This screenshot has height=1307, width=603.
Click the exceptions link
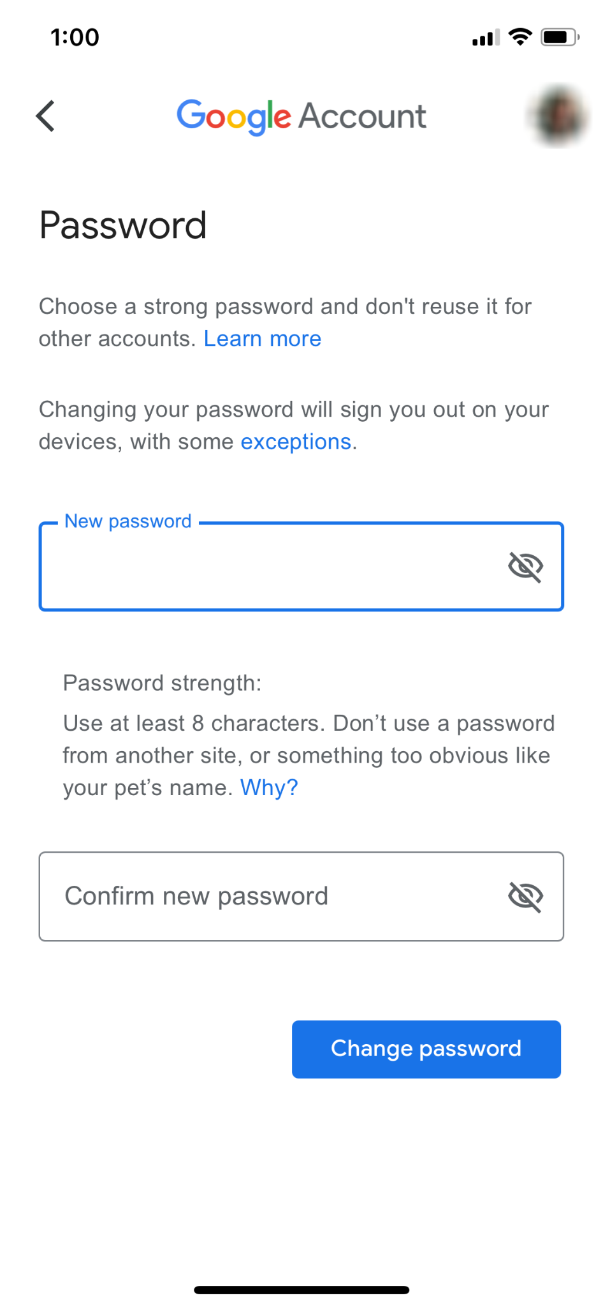295,441
